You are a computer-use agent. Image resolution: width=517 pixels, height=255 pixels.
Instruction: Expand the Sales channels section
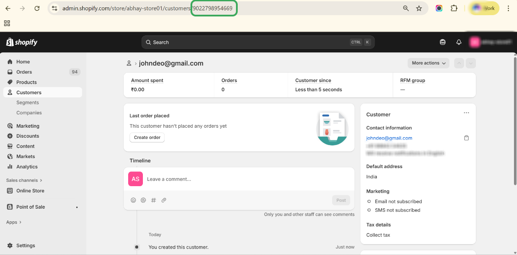[x=24, y=180]
